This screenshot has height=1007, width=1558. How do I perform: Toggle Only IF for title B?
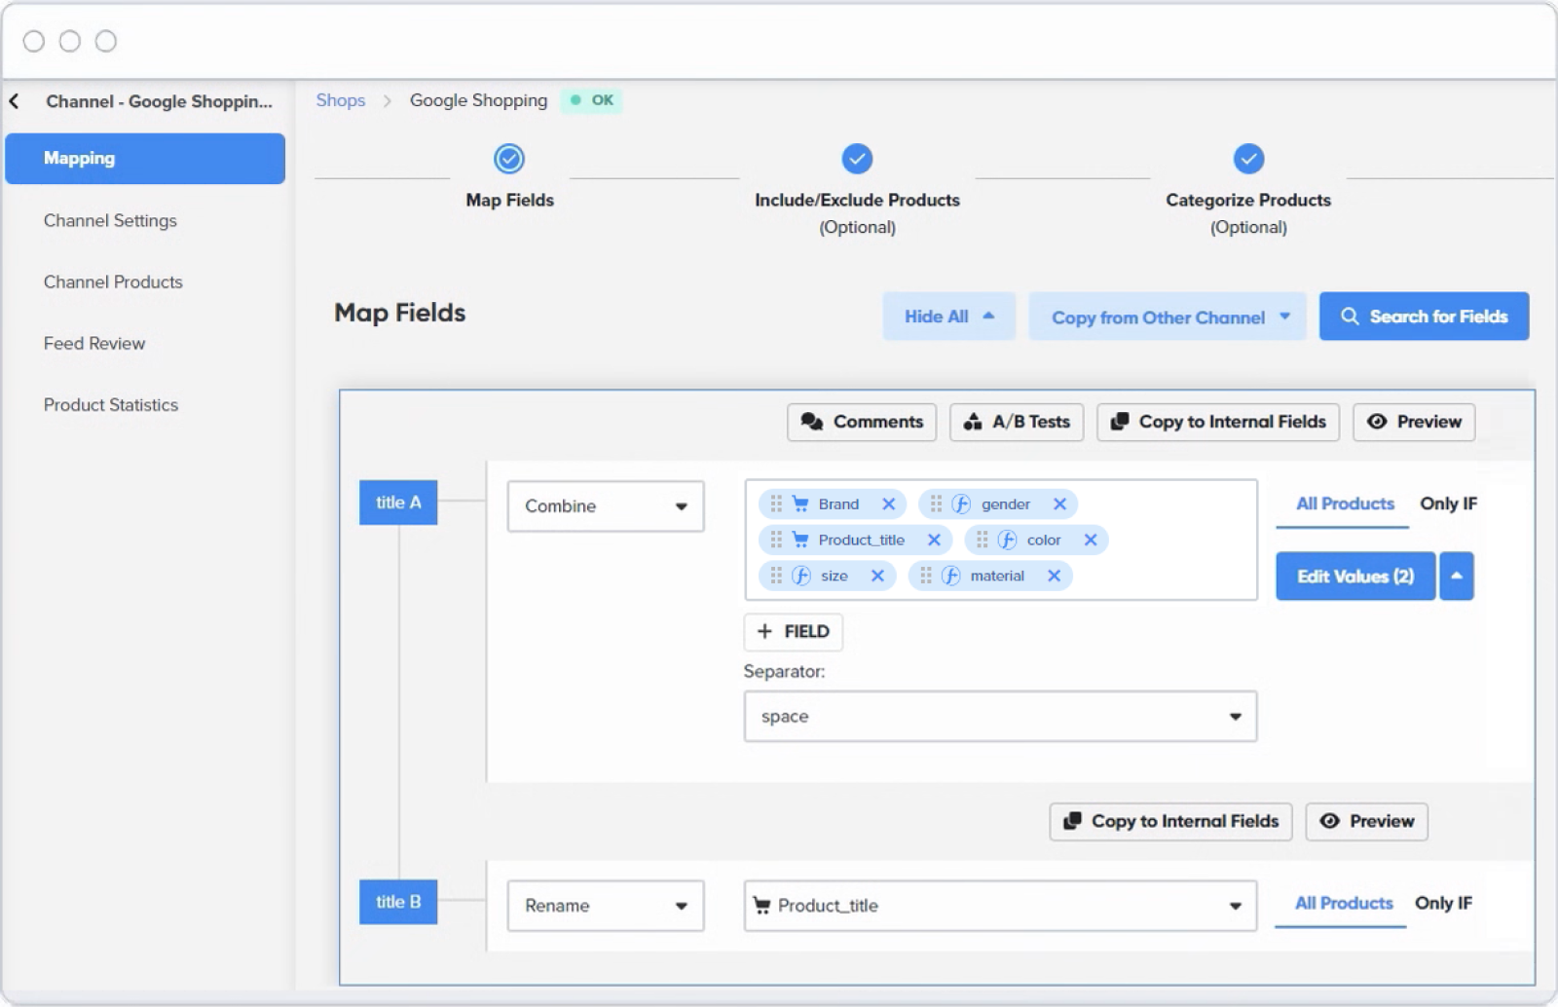point(1442,903)
